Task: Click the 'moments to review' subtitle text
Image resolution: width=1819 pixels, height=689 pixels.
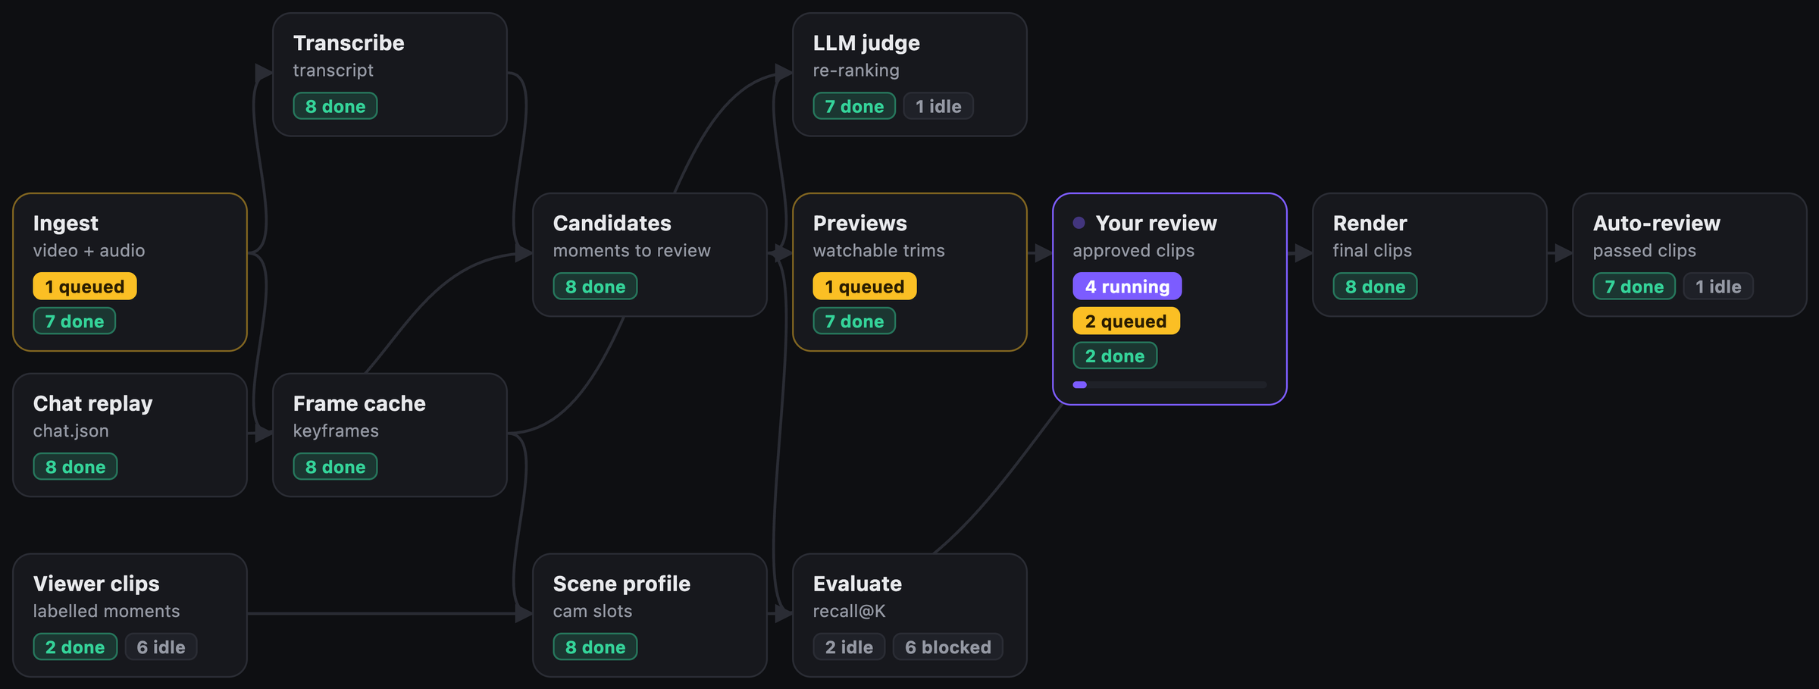Action: (631, 250)
